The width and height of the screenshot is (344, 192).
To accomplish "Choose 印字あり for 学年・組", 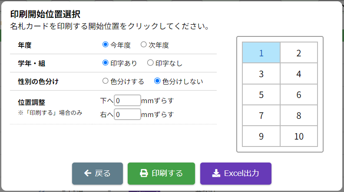I will click(105, 63).
